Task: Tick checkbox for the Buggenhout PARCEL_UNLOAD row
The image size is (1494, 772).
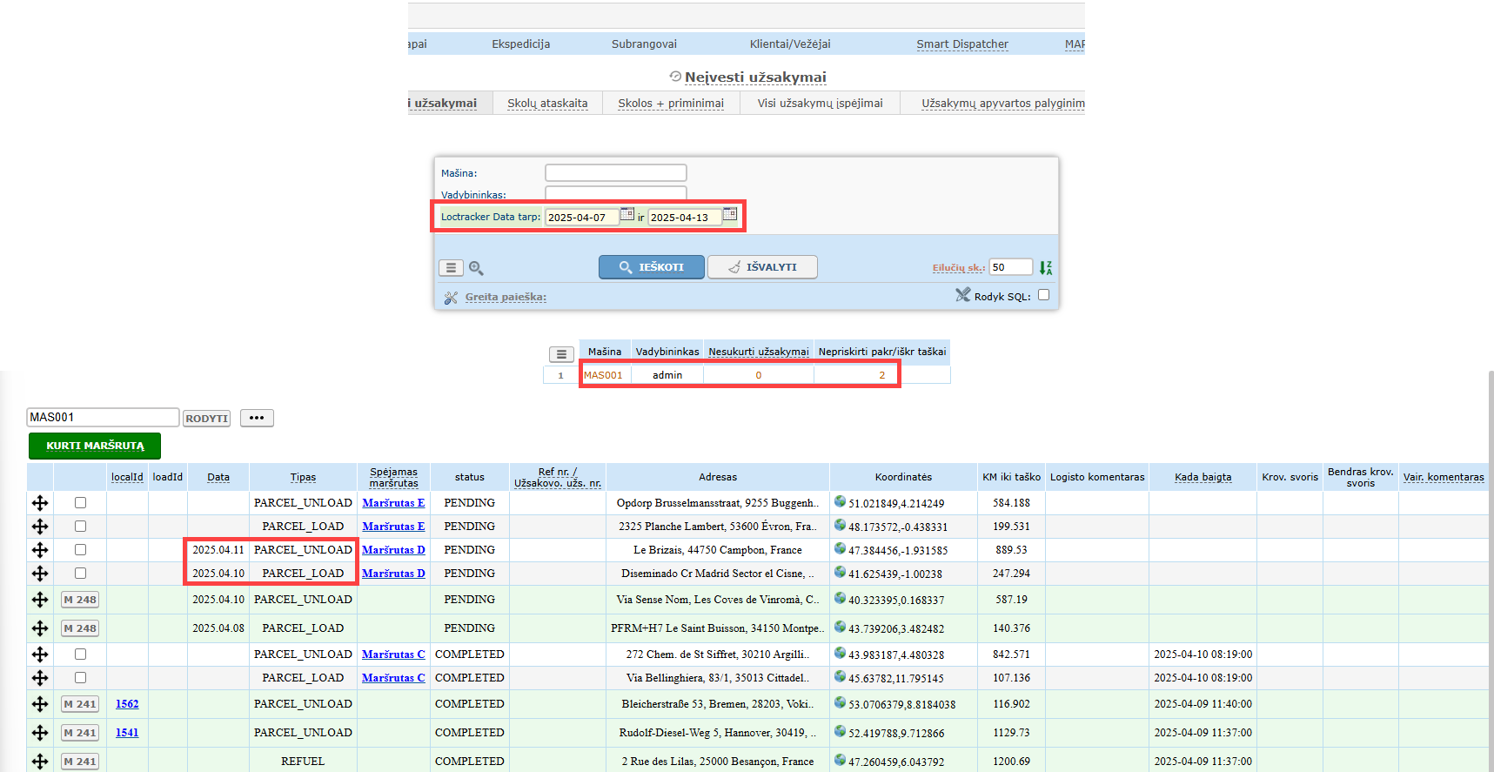Action: click(x=80, y=502)
